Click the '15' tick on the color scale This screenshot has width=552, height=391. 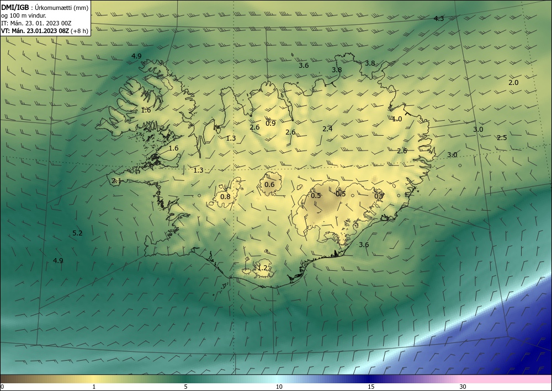pyautogui.click(x=371, y=387)
